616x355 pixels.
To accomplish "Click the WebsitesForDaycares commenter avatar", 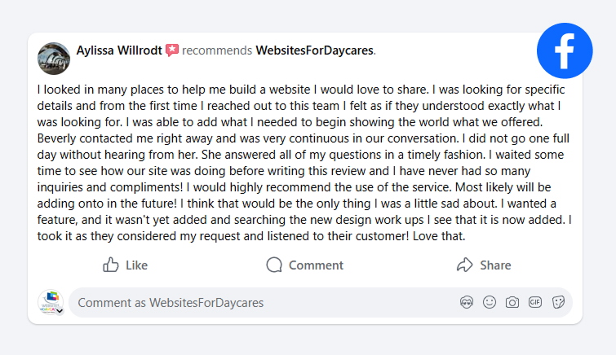I will click(x=50, y=301).
